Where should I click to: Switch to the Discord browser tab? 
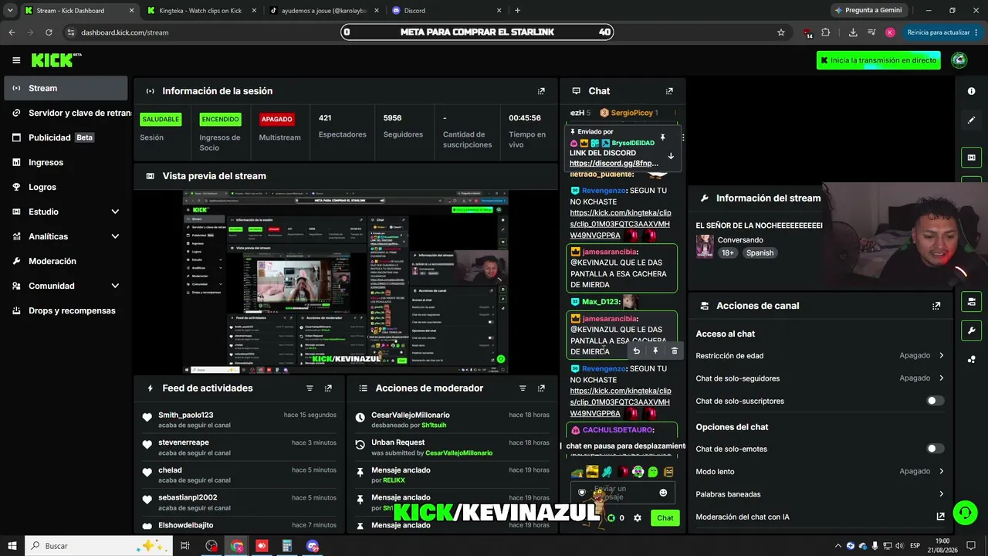pyautogui.click(x=448, y=11)
